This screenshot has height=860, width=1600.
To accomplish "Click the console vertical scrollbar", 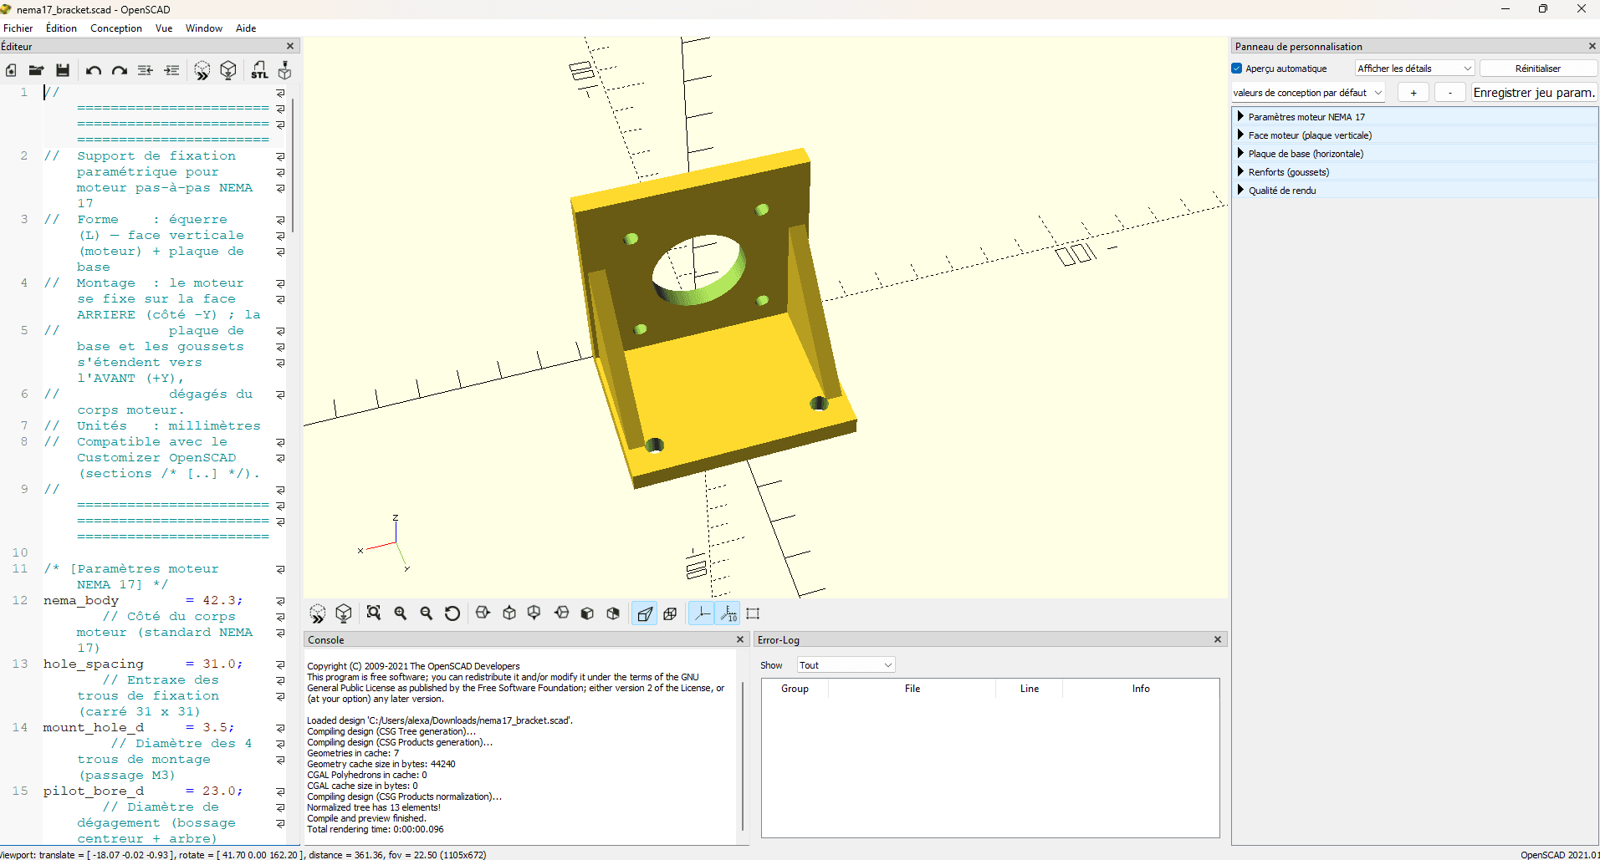I will pyautogui.click(x=742, y=756).
